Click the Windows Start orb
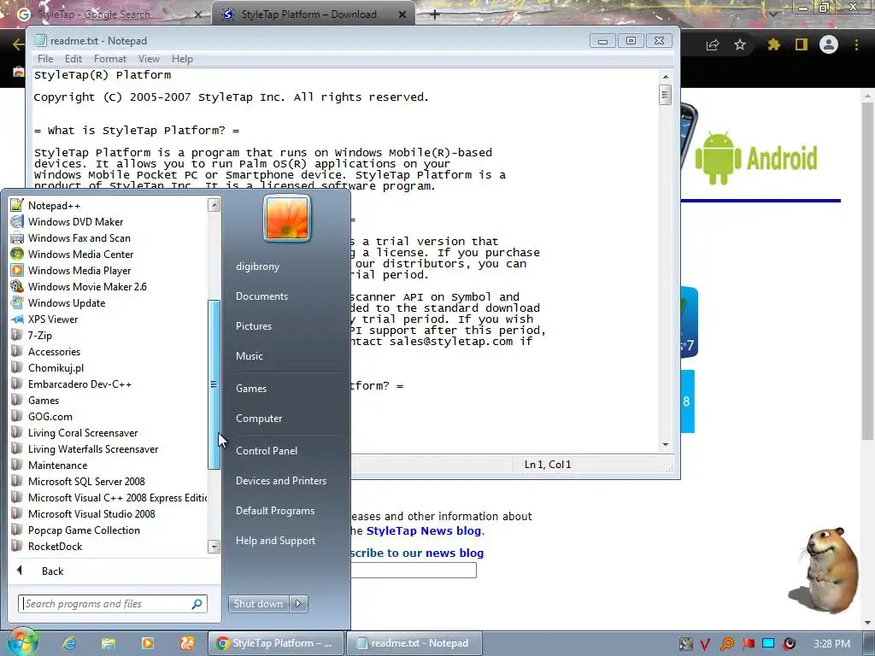This screenshot has width=875, height=656. pyautogui.click(x=21, y=642)
